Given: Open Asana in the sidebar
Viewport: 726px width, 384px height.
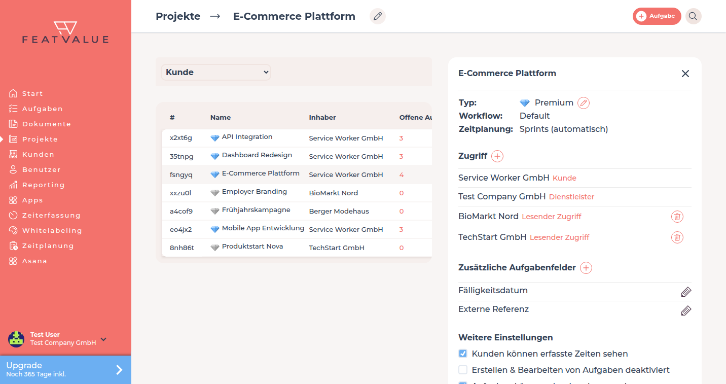Looking at the screenshot, I should (28, 261).
